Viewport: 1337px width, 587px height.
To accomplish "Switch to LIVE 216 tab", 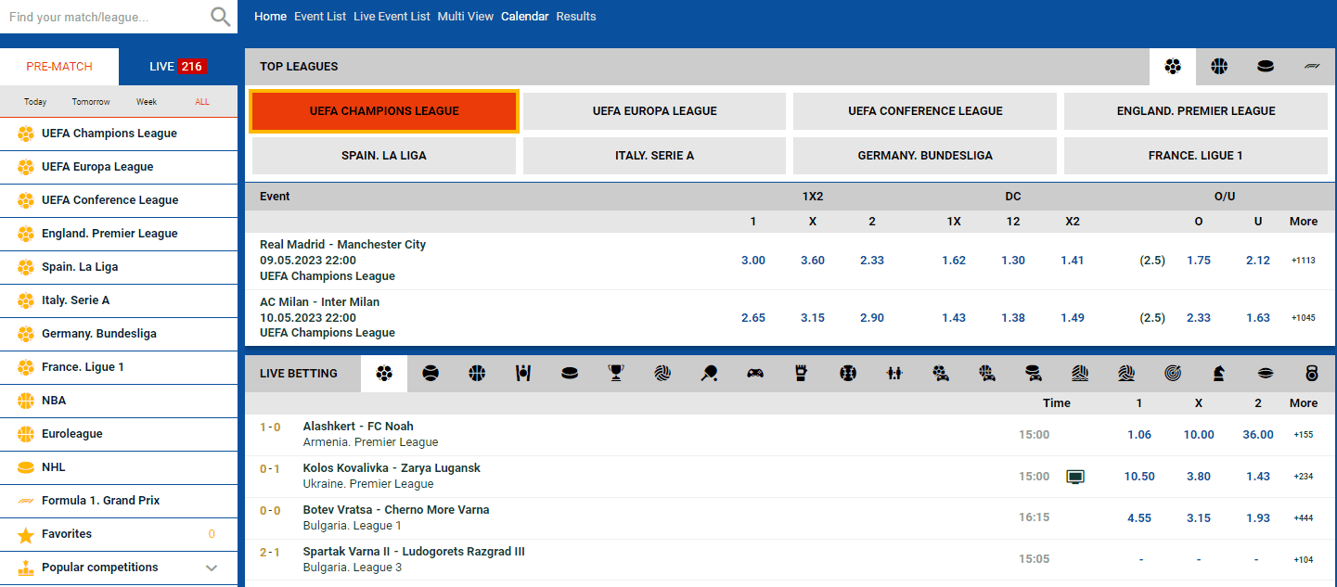I will click(x=178, y=67).
